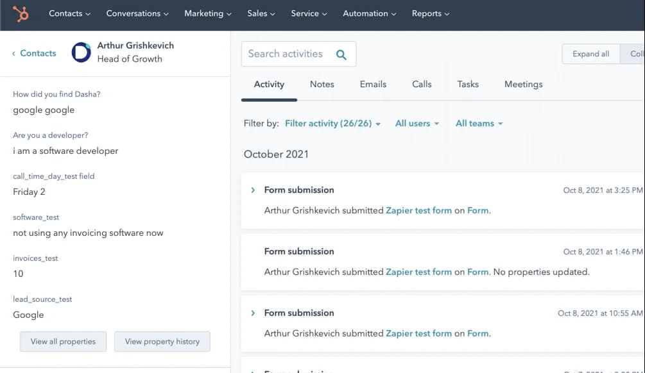The image size is (645, 373).
Task: Click the Expand all button
Action: tap(590, 54)
